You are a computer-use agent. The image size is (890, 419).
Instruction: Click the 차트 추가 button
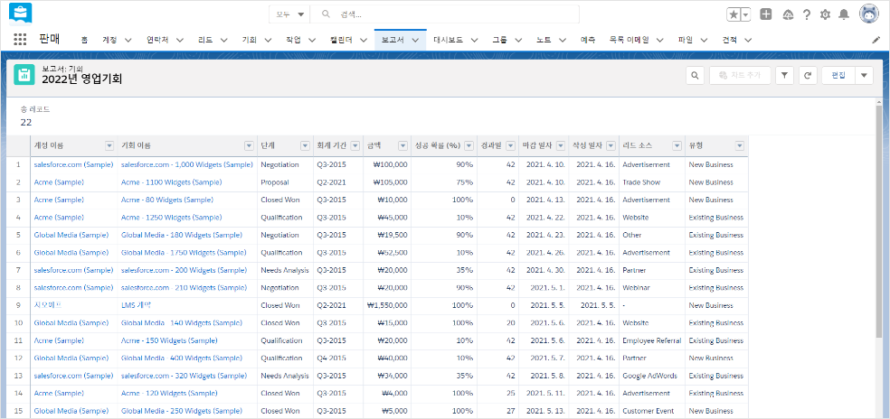coord(740,76)
